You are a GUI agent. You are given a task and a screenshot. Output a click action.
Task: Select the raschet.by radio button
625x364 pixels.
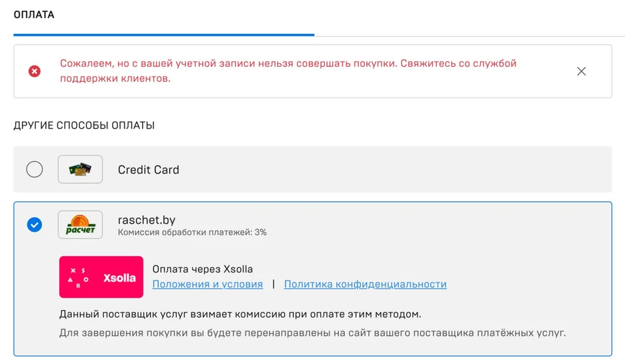click(x=35, y=225)
